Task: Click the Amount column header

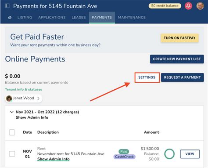Action: click(151, 132)
